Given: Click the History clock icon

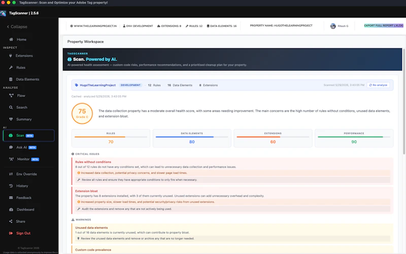Looking at the screenshot, I should [x=11, y=186].
